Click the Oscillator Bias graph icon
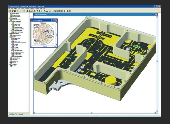The image size is (170, 124). [13, 54]
